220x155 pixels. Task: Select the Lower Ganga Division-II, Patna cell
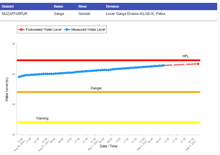pyautogui.click(x=135, y=14)
